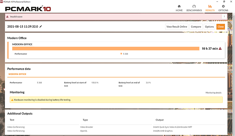The image size is (235, 136).
Task: Open the Home section
Action: (x=179, y=8)
